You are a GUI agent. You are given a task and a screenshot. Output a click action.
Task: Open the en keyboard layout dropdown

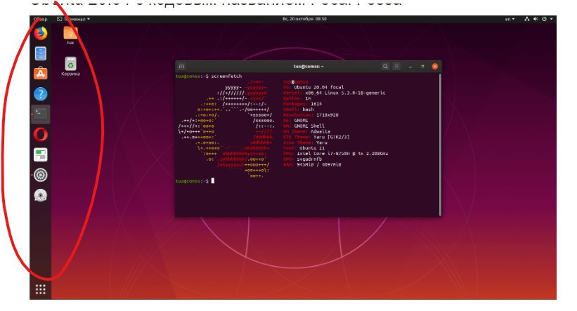click(x=510, y=19)
